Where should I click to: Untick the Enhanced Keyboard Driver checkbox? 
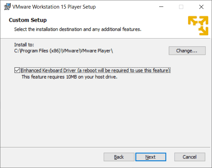coord(17,70)
